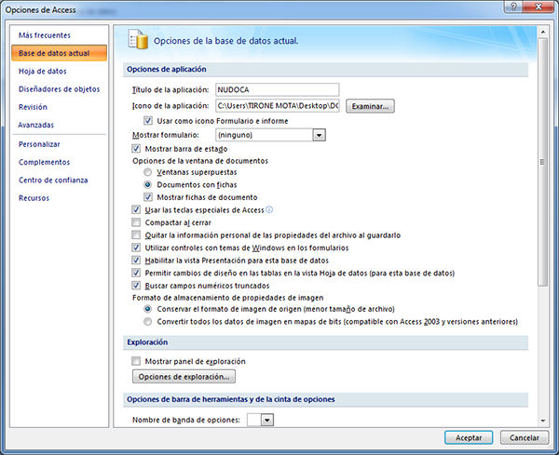Click the database icon in the header

(138, 40)
